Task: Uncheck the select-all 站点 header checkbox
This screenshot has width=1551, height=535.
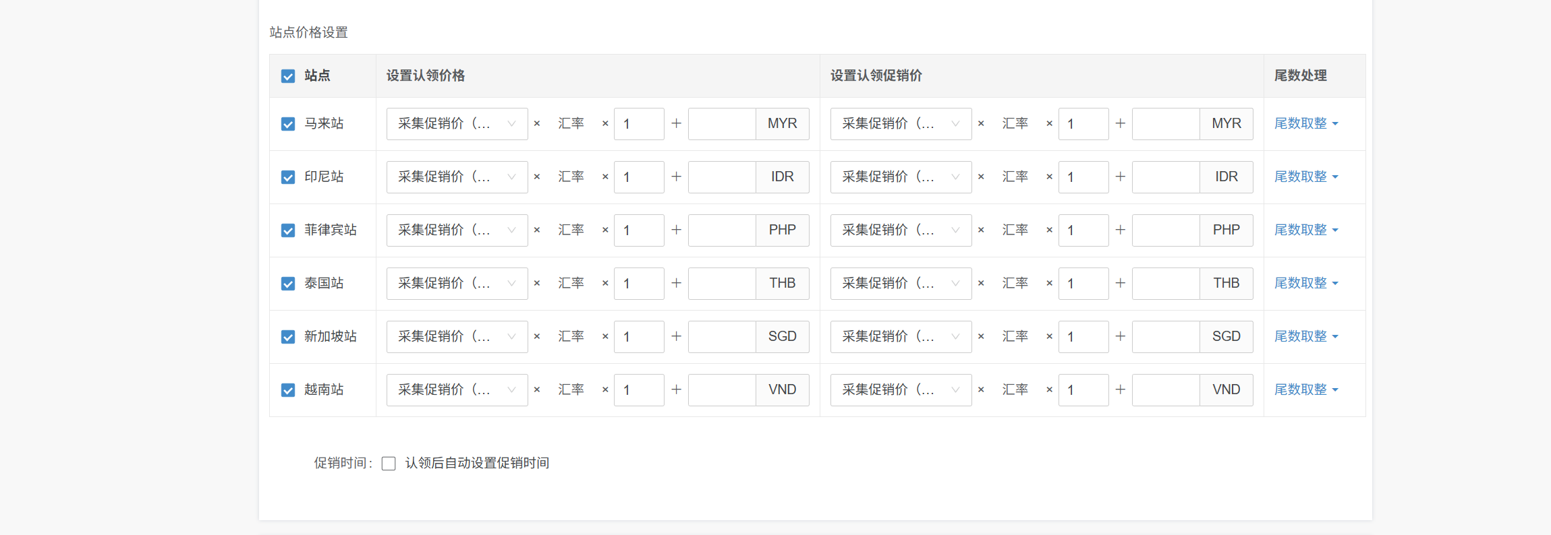Action: pos(288,76)
